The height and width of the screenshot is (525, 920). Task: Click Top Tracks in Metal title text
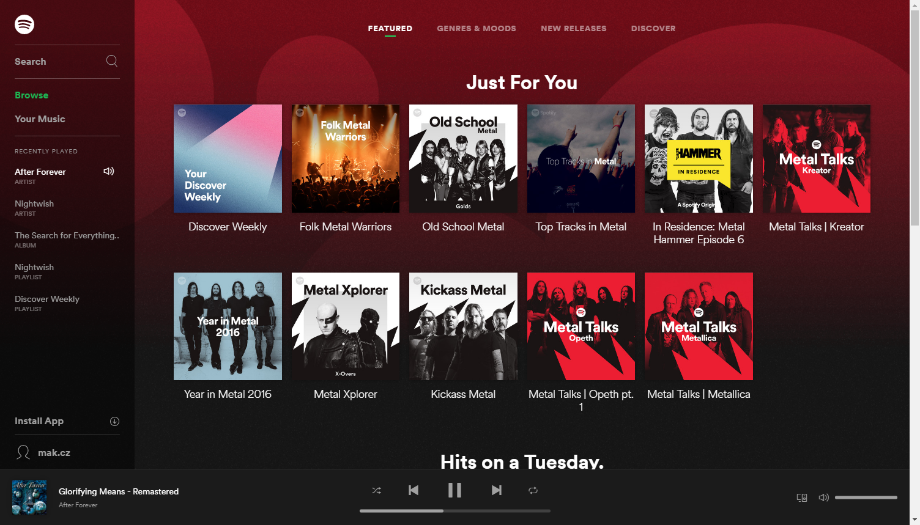coord(581,227)
